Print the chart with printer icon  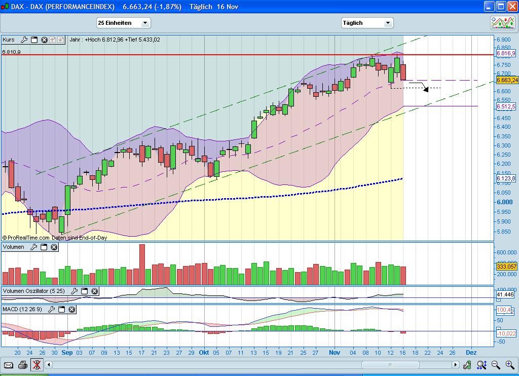pos(22,365)
